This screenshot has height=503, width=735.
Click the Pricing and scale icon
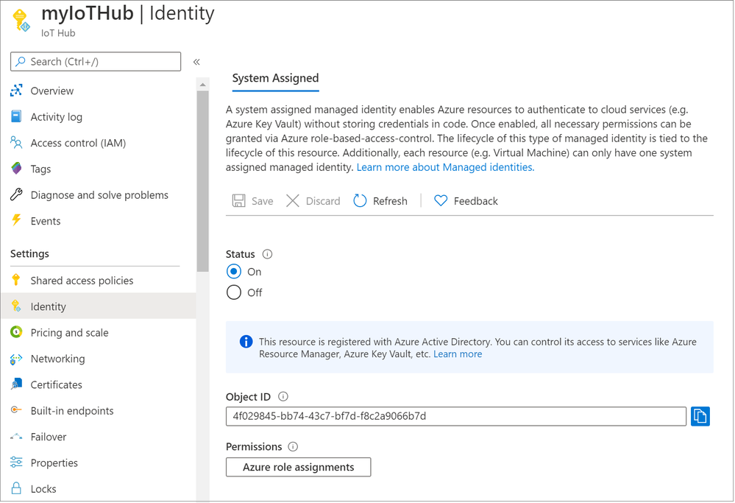(x=16, y=331)
